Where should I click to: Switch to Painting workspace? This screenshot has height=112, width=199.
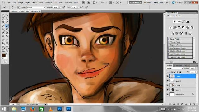(x=158, y=2)
